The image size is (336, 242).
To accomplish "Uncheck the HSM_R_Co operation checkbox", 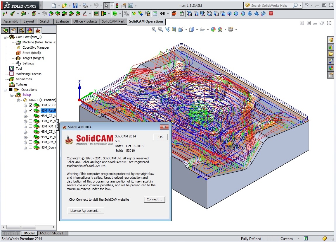I will 30,105.
